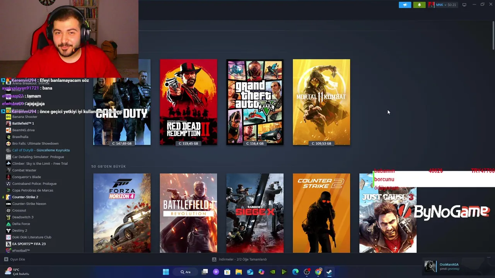495x278 pixels.
Task: Click the 50 GB'DEN BÜYÜK section header
Action: [x=109, y=166]
